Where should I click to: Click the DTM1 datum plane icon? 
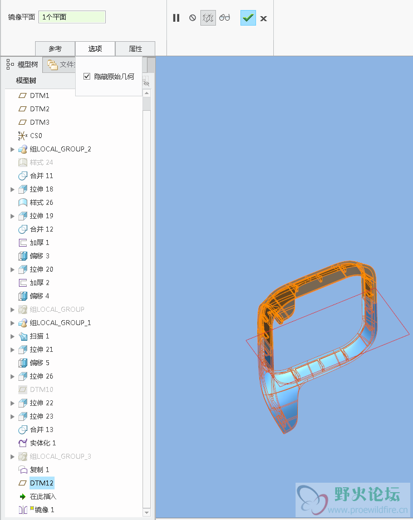pyautogui.click(x=22, y=96)
